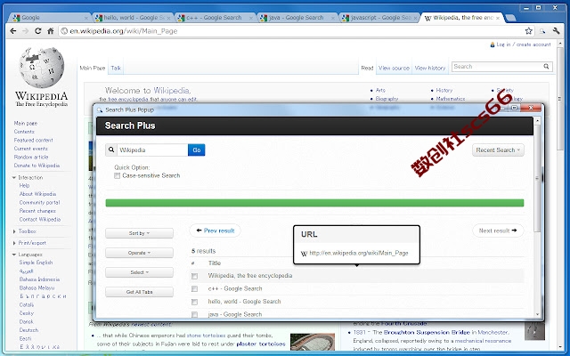570x356 pixels.
Task: Bookmark page with the star icon
Action: tap(528, 31)
